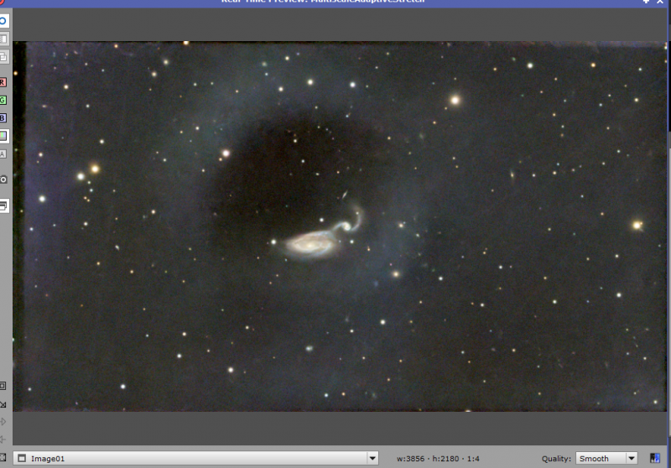Show the blue channel with B button
This screenshot has width=671, height=468.
click(3, 118)
